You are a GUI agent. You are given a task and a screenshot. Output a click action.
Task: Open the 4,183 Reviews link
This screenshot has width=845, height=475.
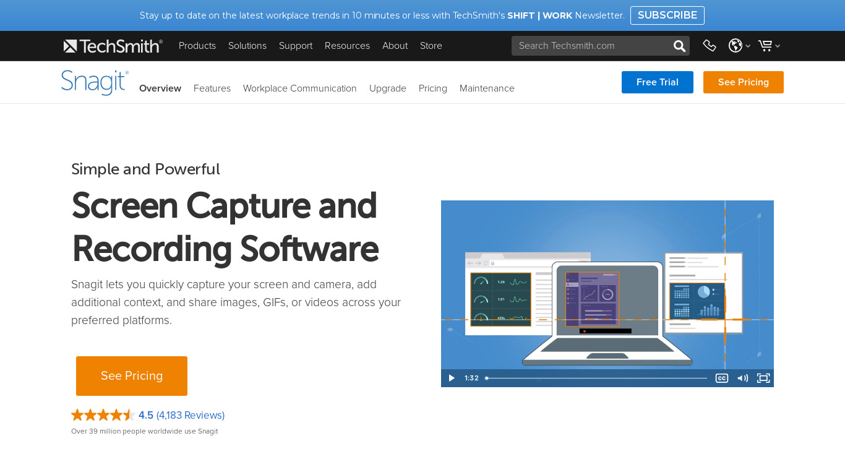pyautogui.click(x=191, y=415)
